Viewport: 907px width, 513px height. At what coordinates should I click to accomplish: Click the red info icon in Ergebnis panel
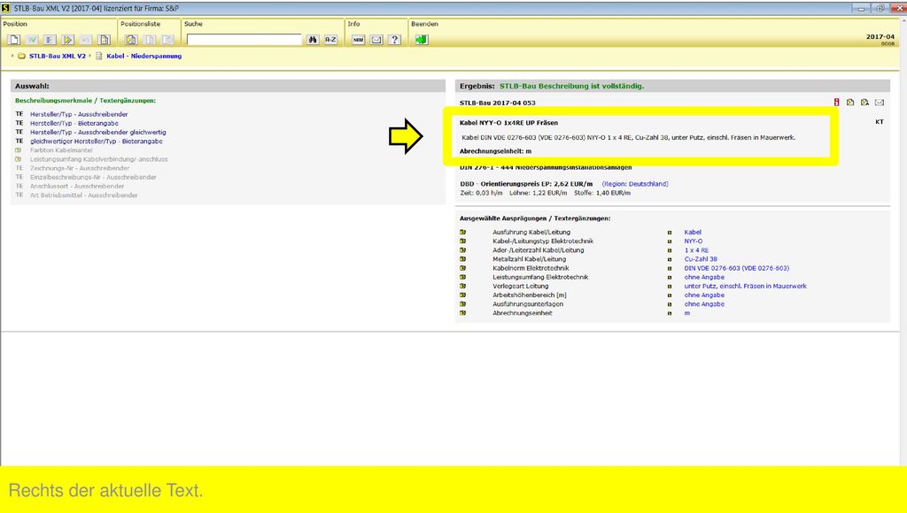point(836,103)
